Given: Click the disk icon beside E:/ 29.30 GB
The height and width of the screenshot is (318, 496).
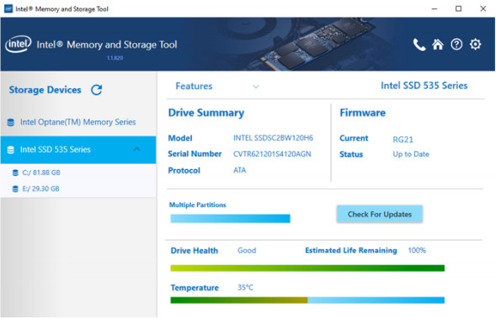Looking at the screenshot, I should tap(15, 189).
